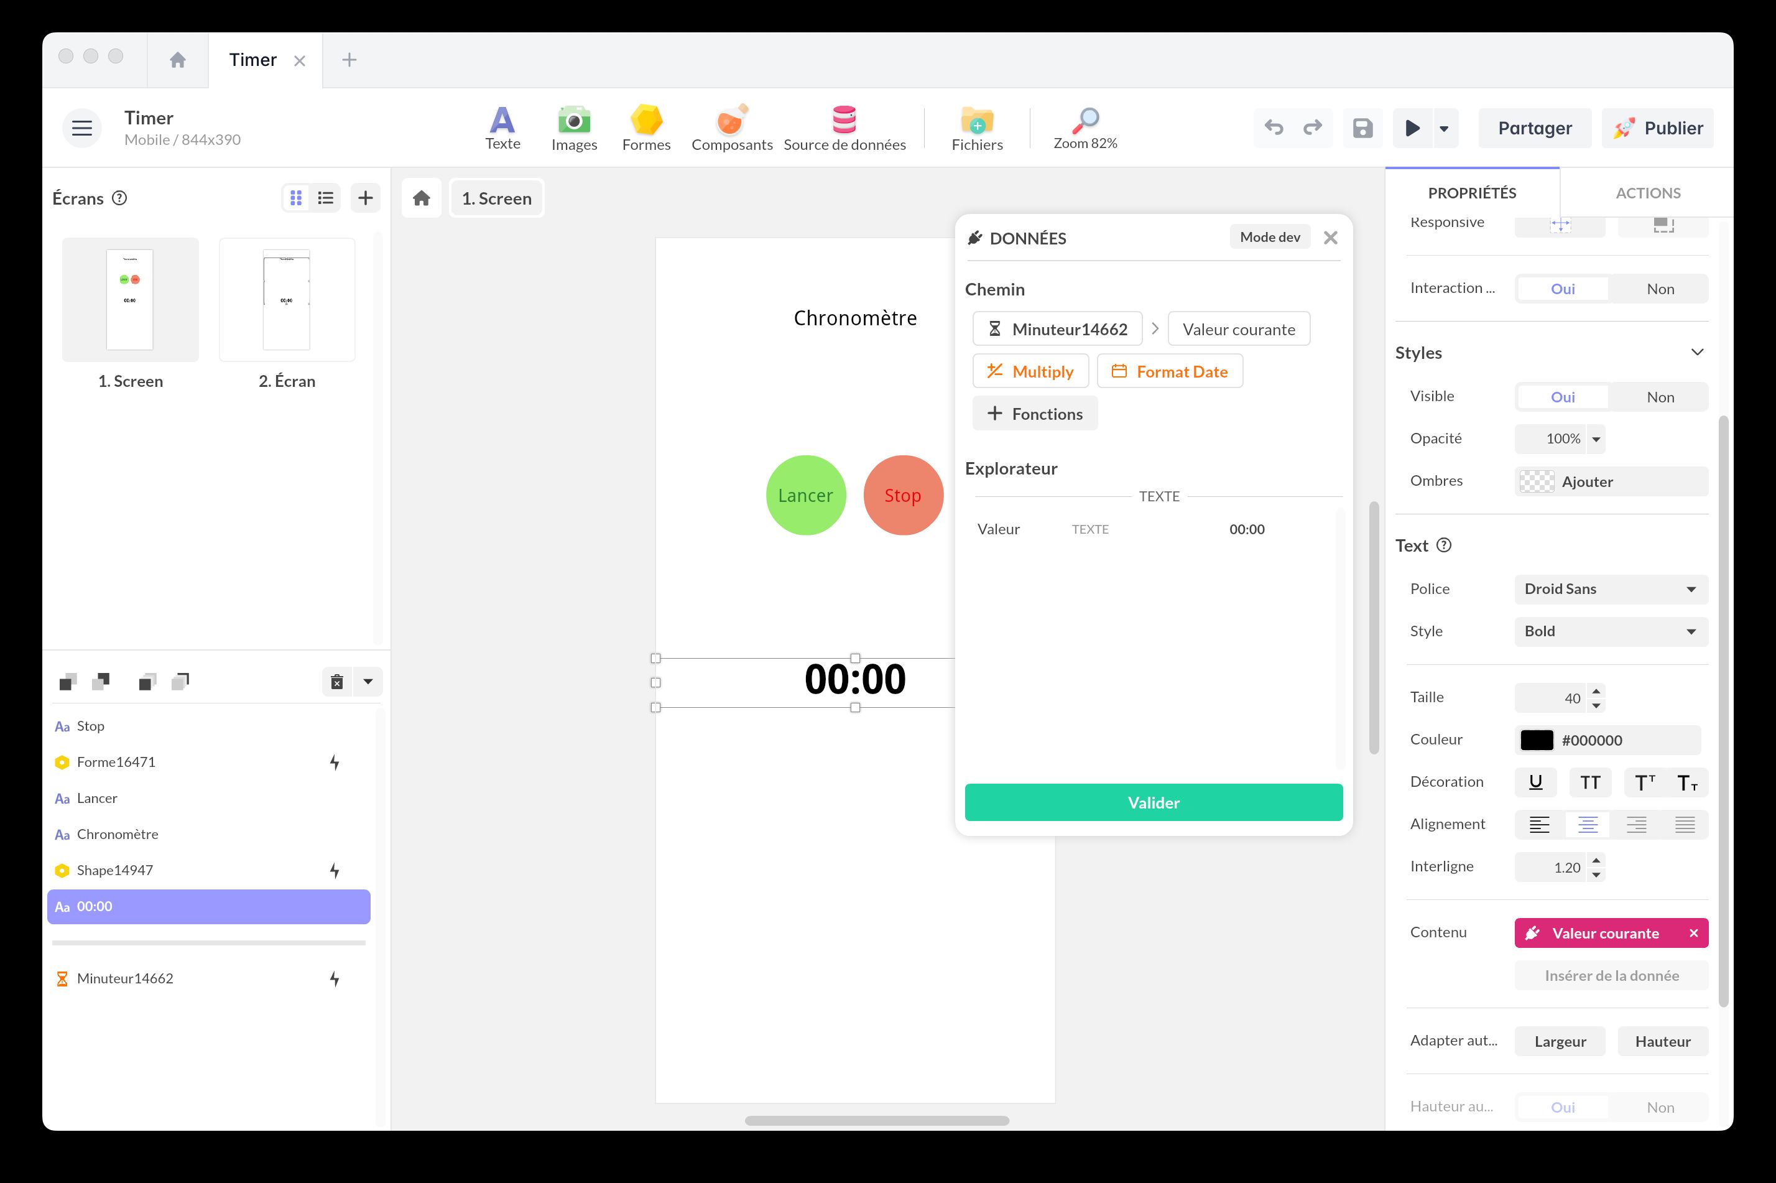1776x1183 pixels.
Task: Open the Police dropdown showing Droid Sans
Action: point(1611,589)
